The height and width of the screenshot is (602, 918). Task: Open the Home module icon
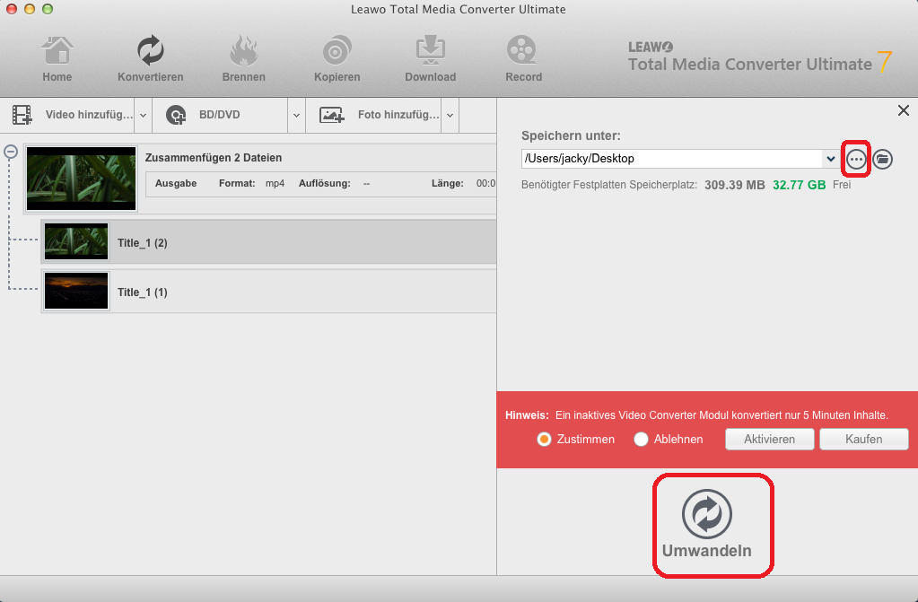(57, 52)
